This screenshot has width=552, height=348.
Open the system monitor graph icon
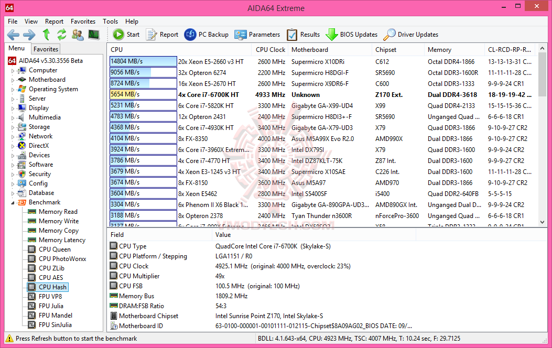tap(94, 35)
